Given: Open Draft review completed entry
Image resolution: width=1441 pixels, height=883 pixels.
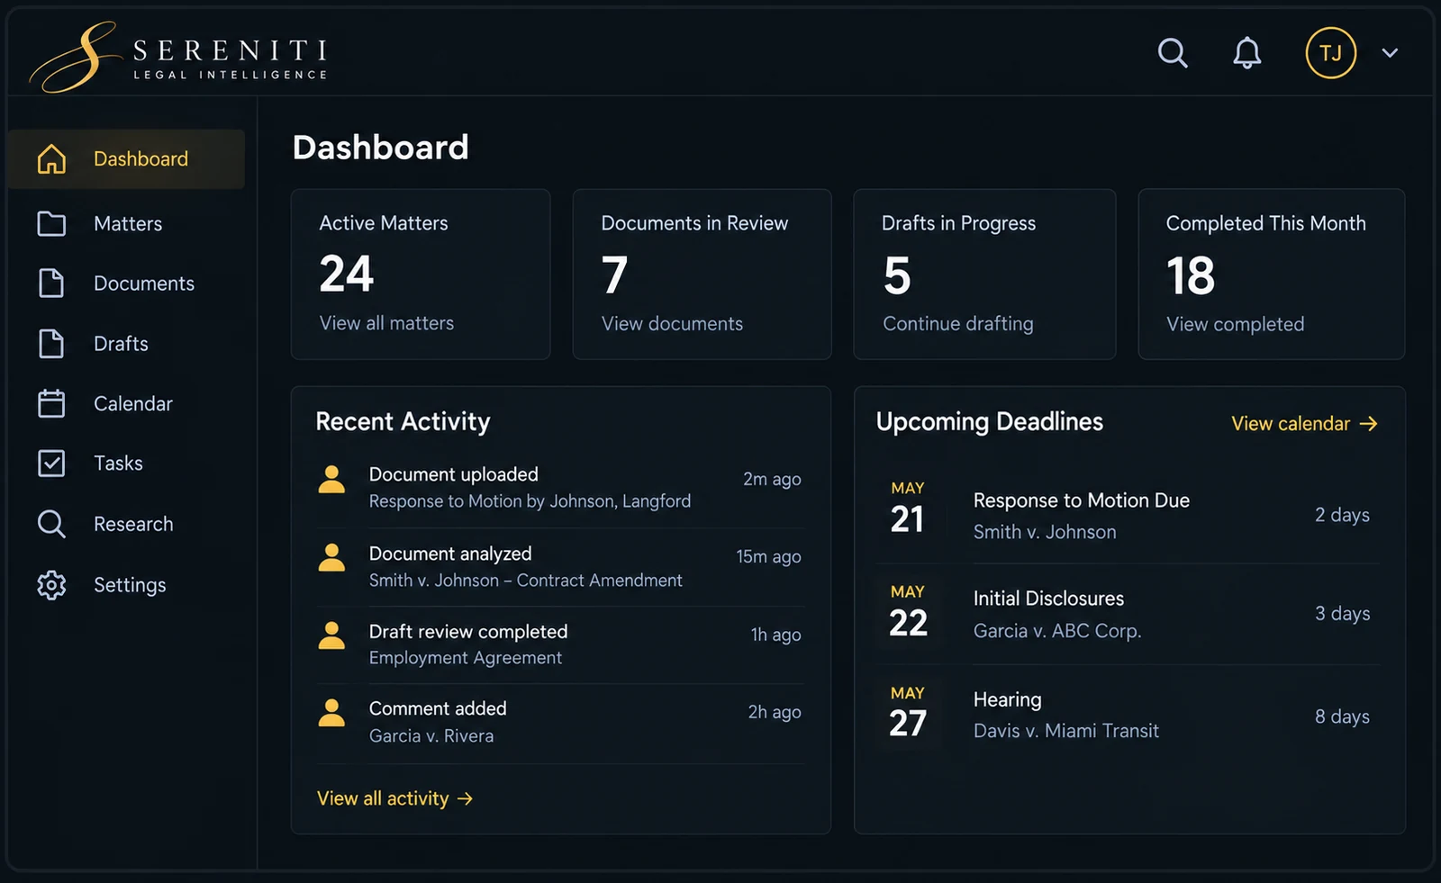Looking at the screenshot, I should click(x=559, y=644).
